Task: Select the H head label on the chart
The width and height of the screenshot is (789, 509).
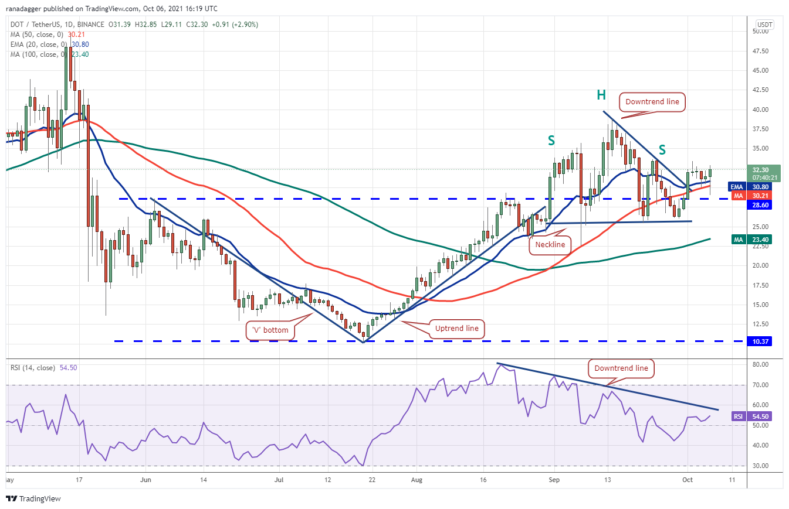Action: (x=601, y=95)
